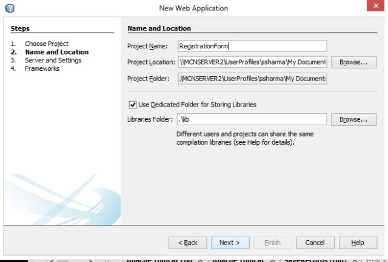
Task: Click the Libraries Folder label
Action: click(x=150, y=119)
